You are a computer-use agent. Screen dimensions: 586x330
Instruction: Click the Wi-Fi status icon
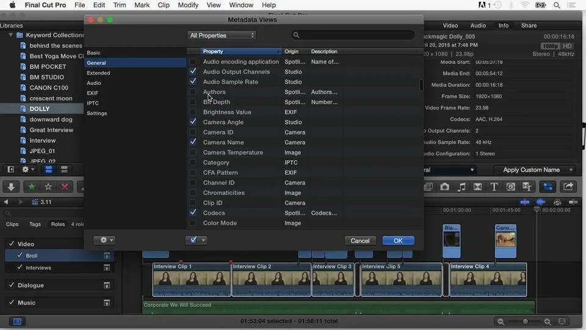[x=525, y=5]
